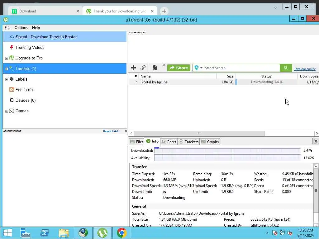Launch PowerShell from the taskbar
Image resolution: width=319 pixels, height=239 pixels.
[45, 233]
